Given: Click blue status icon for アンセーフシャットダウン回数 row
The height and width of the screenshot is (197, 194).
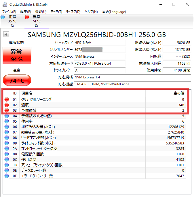Looking at the screenshot, I should (7, 165).
